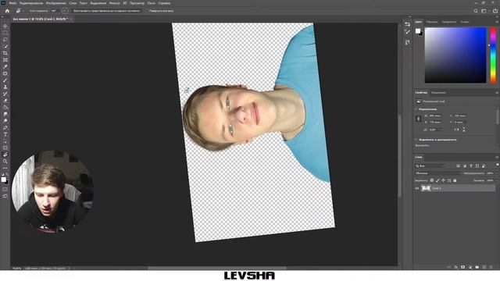
Task: Switch to the Градиенты tab
Action: (449, 22)
